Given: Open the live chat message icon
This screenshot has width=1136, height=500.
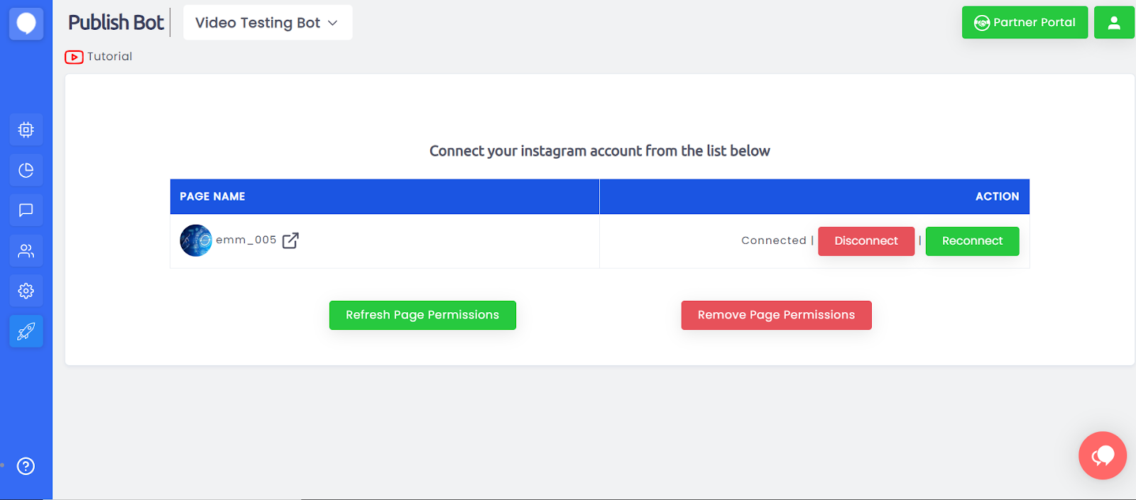Looking at the screenshot, I should pos(26,211).
